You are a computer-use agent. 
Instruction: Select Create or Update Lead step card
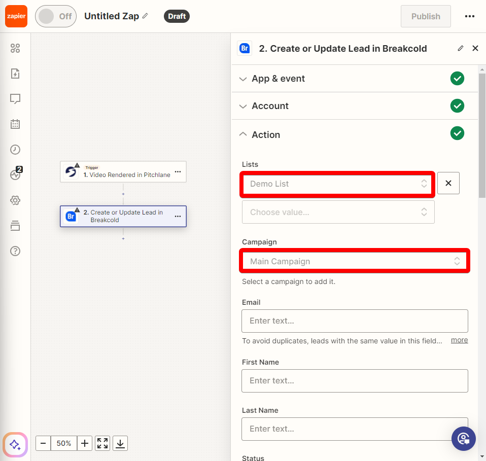[123, 216]
